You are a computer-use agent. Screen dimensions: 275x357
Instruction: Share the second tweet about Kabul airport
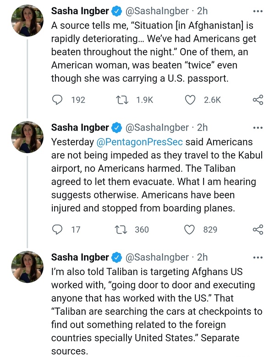258,229
